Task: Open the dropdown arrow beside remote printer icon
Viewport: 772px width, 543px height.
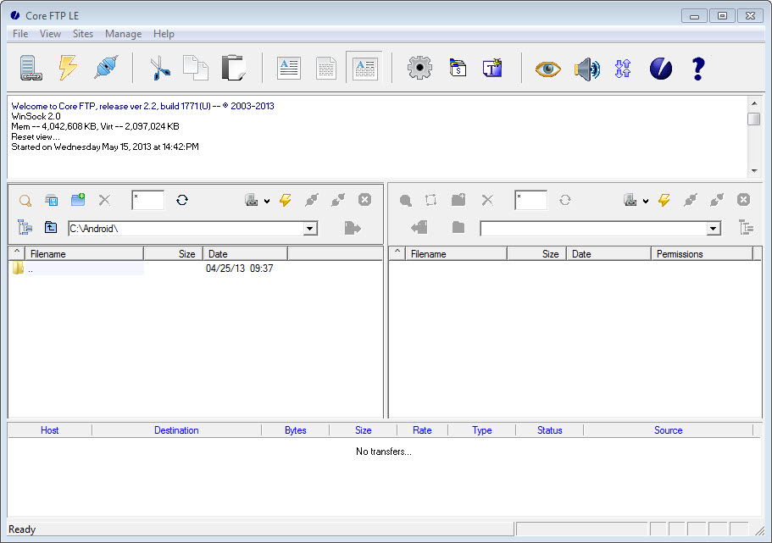Action: [646, 201]
